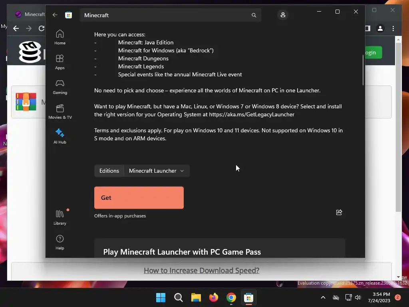
Task: Open the Store account profile icon
Action: point(283,15)
